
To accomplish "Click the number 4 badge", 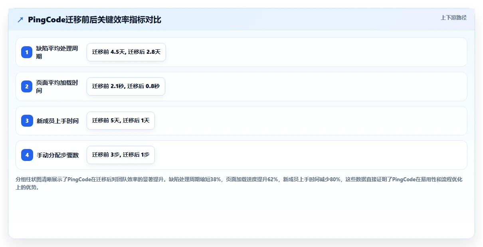I will click(27, 155).
